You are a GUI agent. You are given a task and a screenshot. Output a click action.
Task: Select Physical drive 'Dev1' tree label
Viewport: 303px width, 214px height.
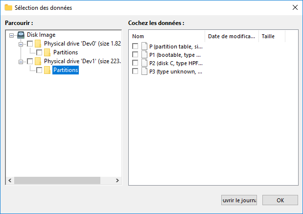click(x=82, y=61)
